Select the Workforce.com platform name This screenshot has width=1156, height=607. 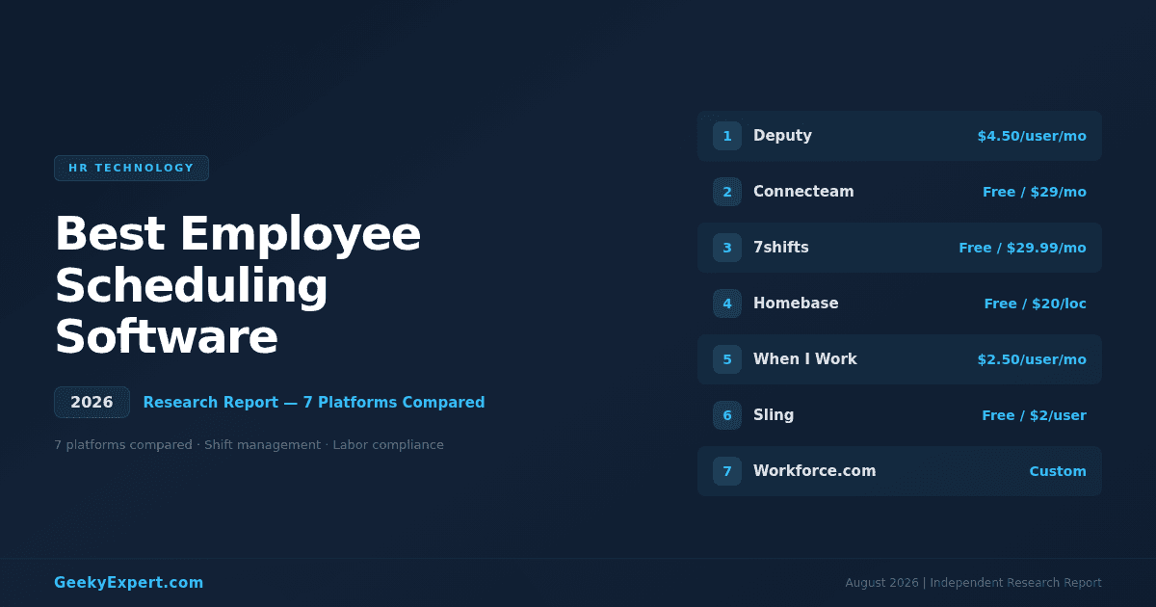[x=815, y=471]
